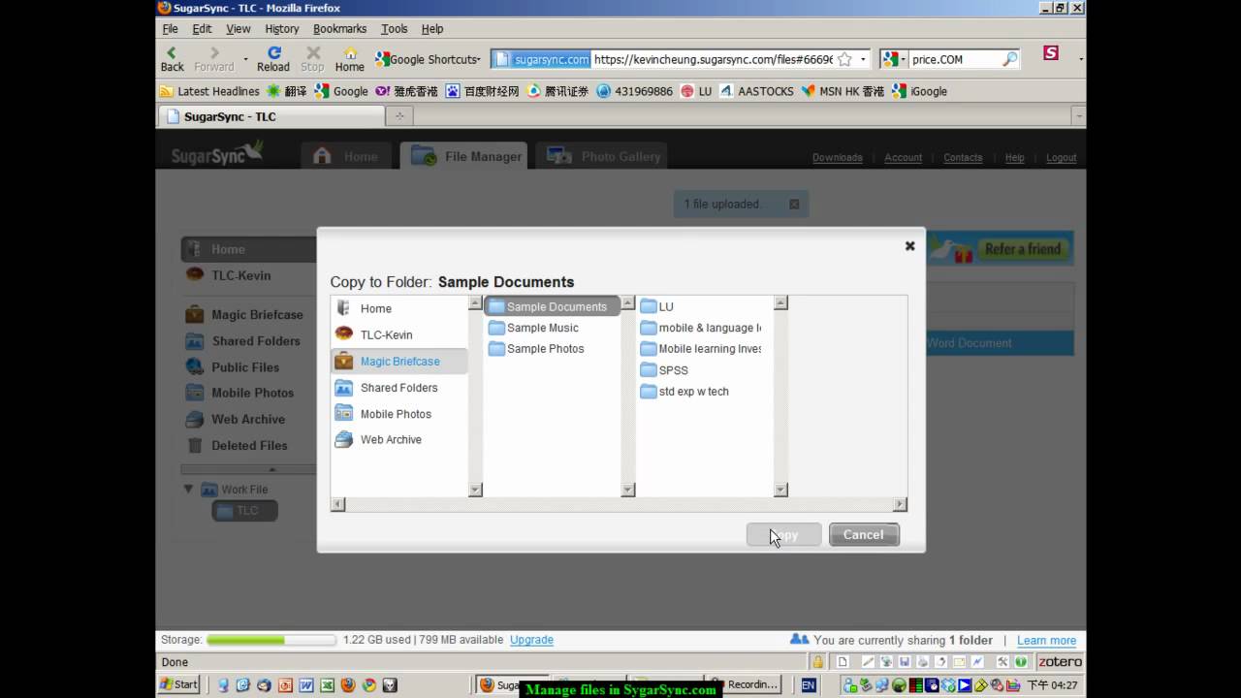
Task: Dismiss the '1 file uploaded' notification
Action: coord(794,204)
